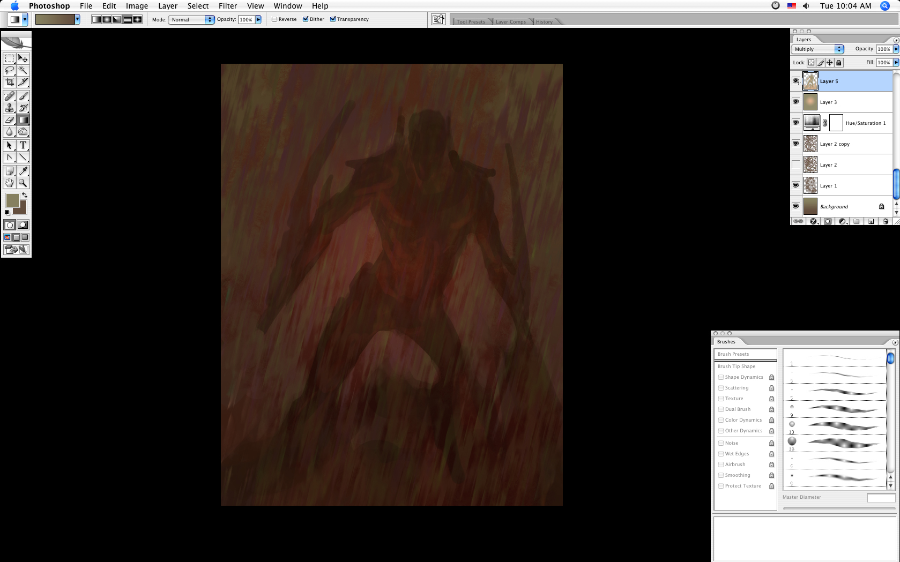The width and height of the screenshot is (900, 562).
Task: Hide Layer 3 visibility eye
Action: (796, 102)
